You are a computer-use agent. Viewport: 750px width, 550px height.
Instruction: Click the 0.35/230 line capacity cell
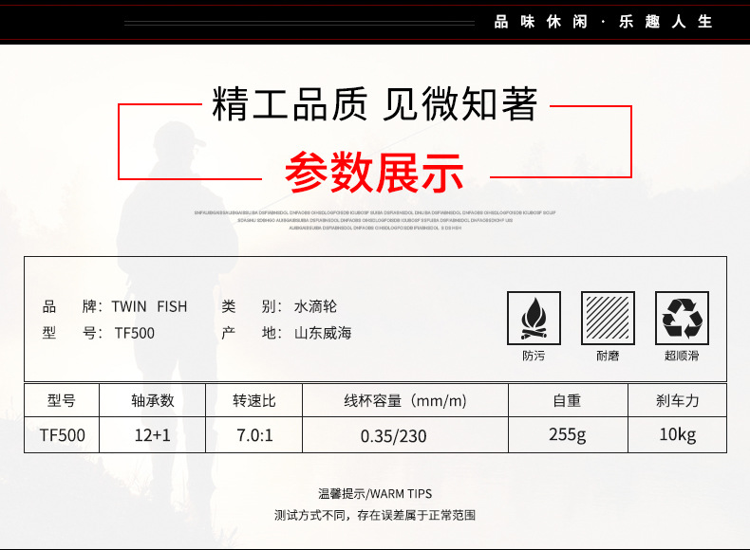click(x=405, y=435)
